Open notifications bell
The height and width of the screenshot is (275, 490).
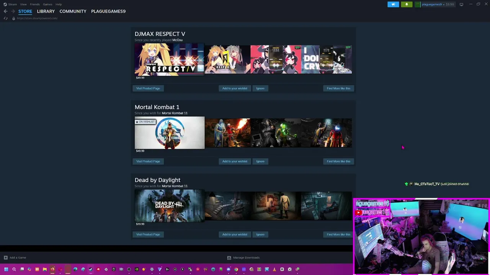[x=407, y=4]
